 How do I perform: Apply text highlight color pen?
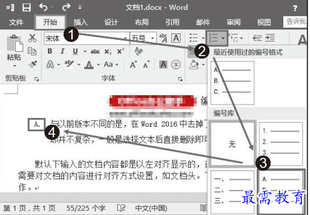(69, 64)
